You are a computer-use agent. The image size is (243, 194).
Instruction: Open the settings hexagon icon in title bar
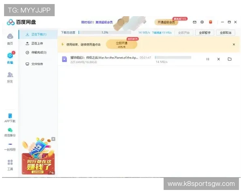point(202,22)
